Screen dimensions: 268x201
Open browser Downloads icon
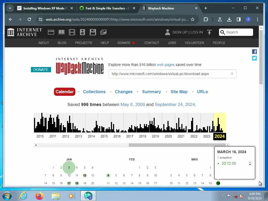coord(229,19)
